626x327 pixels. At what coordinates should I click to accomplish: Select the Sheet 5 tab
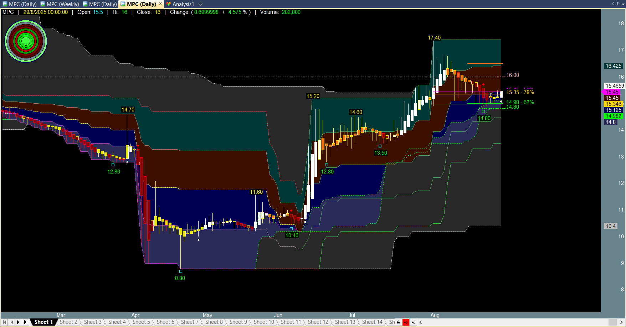click(x=141, y=322)
